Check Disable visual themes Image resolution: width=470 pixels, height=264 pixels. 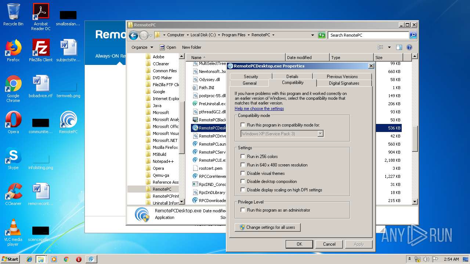[x=243, y=173]
